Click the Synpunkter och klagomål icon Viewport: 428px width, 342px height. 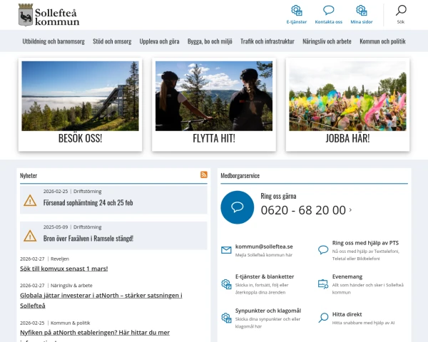point(226,316)
